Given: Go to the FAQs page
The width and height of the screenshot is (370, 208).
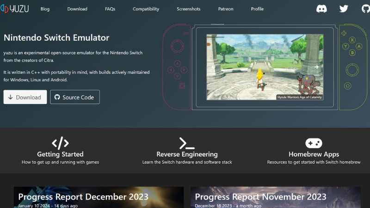Looking at the screenshot, I should pyautogui.click(x=110, y=9).
